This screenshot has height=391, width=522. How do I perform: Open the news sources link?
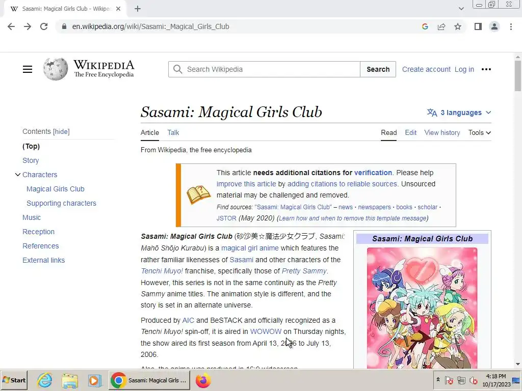coord(346,207)
